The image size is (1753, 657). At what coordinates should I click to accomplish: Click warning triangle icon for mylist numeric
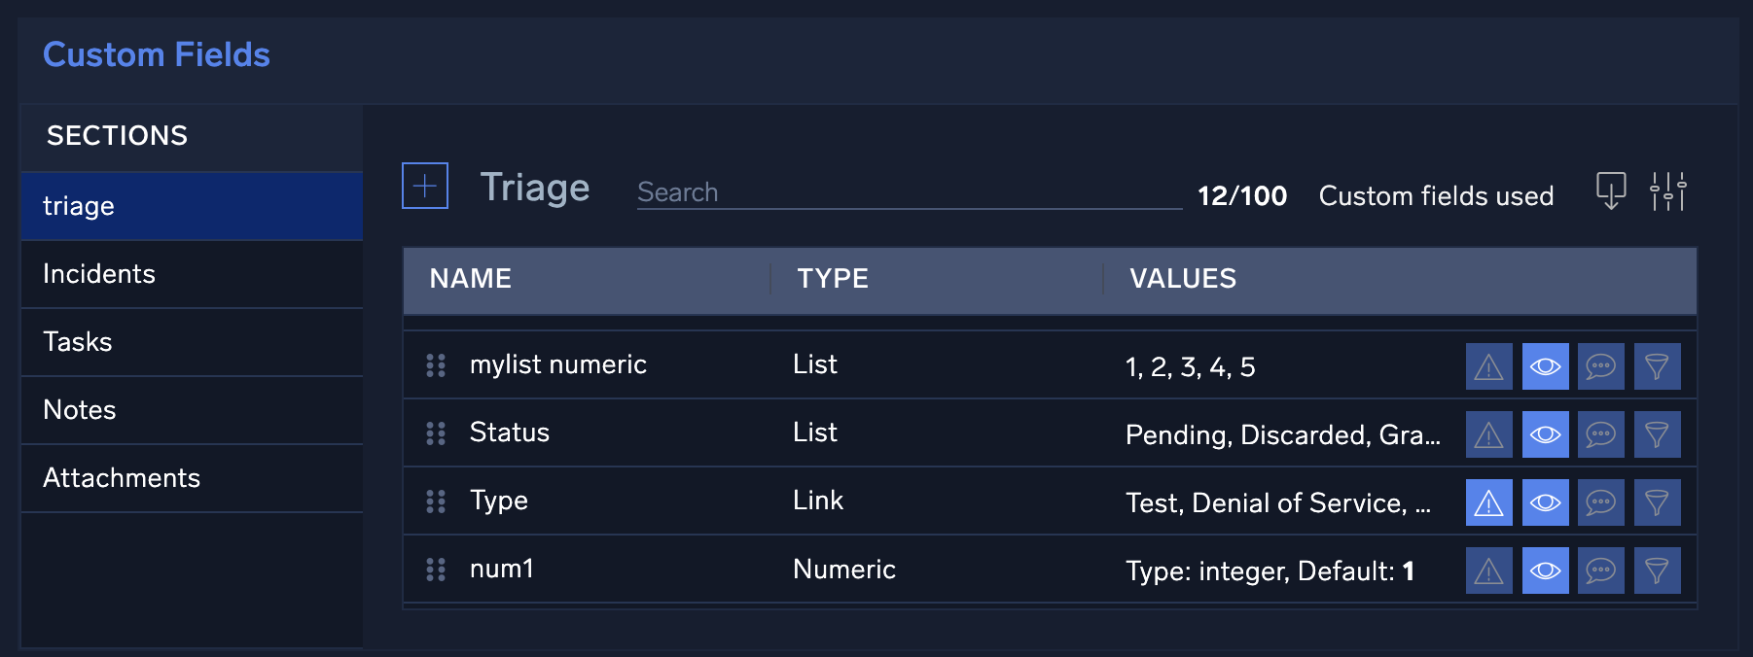(1488, 366)
